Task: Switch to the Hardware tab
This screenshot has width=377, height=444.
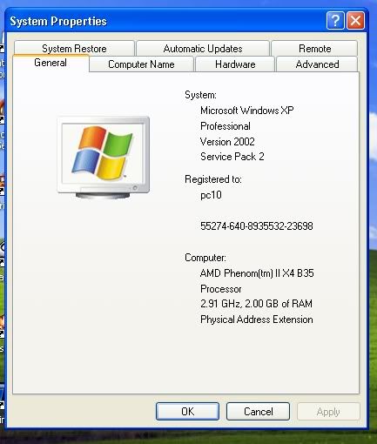Action: 235,64
